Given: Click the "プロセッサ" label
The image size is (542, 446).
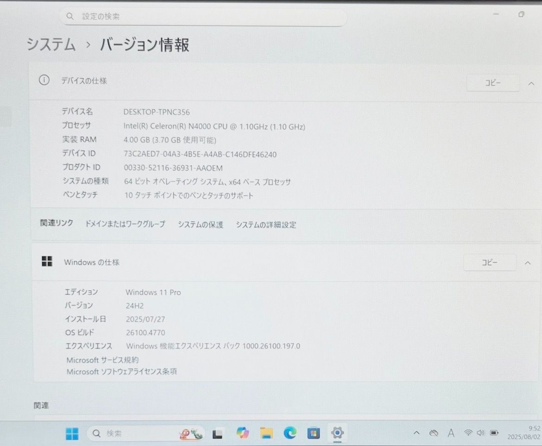Looking at the screenshot, I should (x=76, y=125).
